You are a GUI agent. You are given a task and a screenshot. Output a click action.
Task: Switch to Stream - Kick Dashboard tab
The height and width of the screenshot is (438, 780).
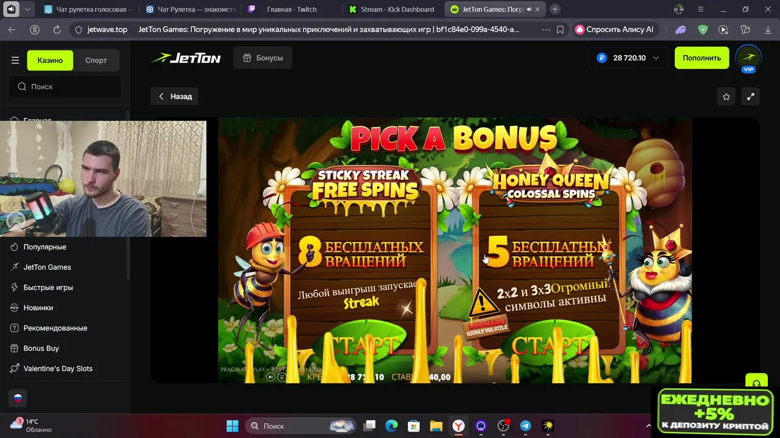coord(392,9)
